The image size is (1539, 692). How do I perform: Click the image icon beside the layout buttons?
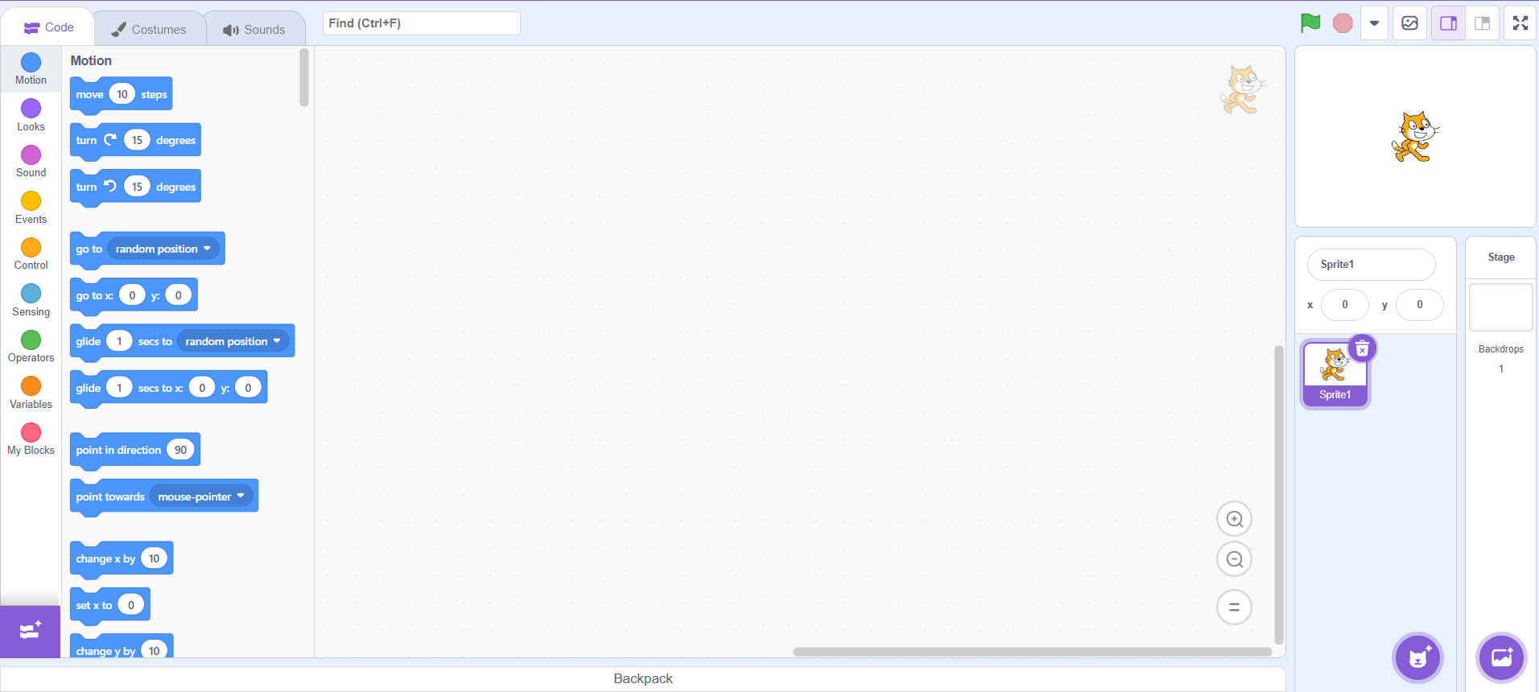coord(1410,23)
